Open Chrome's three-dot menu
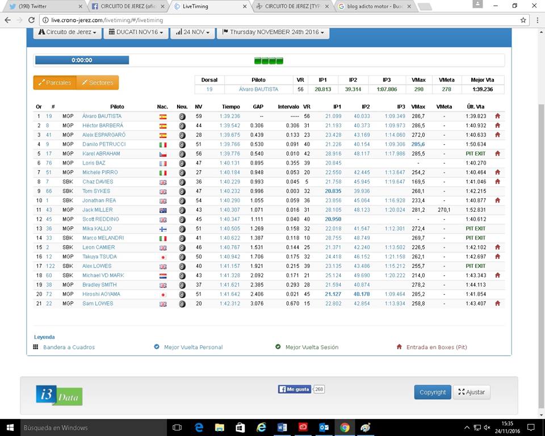 coord(536,20)
